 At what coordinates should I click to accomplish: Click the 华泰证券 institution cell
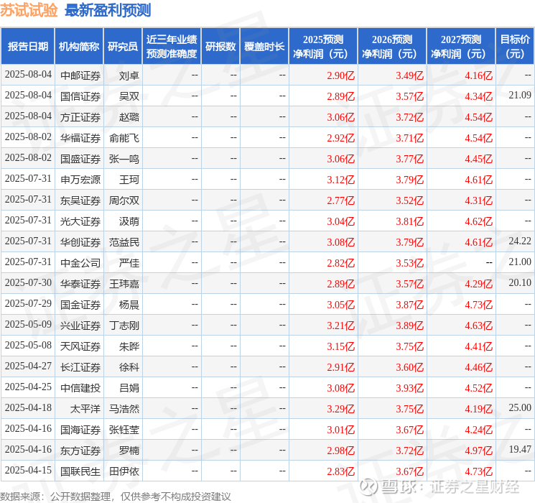pyautogui.click(x=80, y=284)
